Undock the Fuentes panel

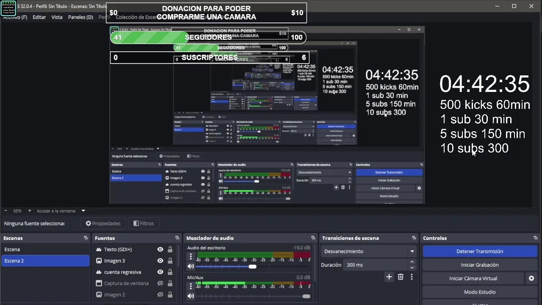[x=177, y=238]
